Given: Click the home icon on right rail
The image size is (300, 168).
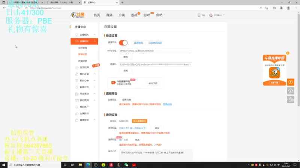Looking at the screenshot, I should (290, 91).
